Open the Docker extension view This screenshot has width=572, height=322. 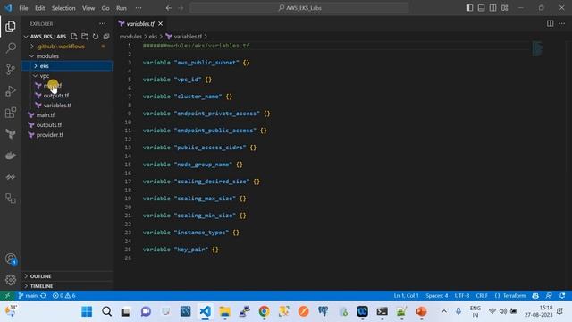(x=11, y=156)
